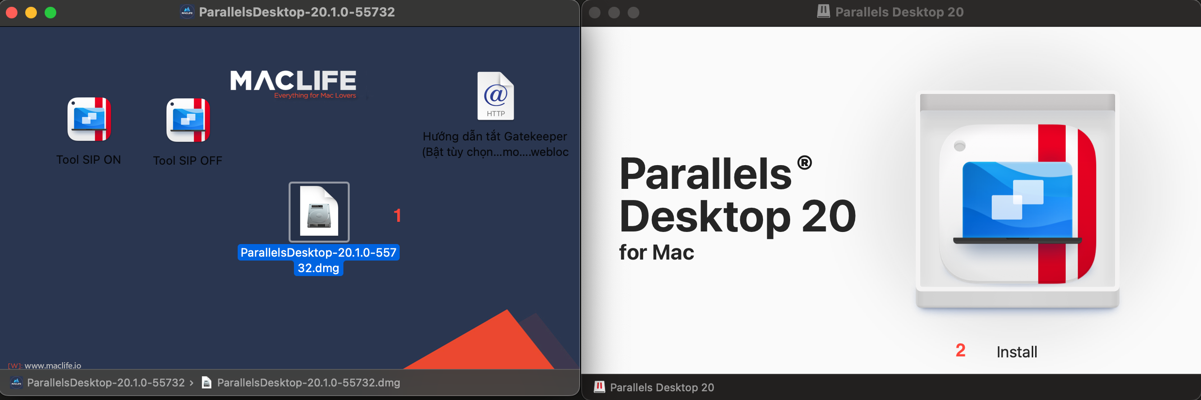Open the Tool SIP ON app icon
1201x400 pixels.
(89, 119)
